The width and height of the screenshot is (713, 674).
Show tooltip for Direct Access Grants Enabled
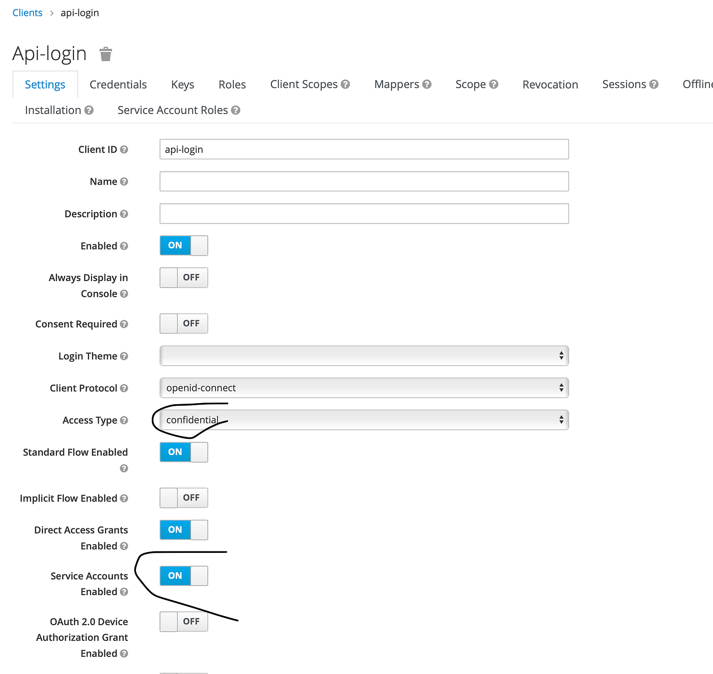[x=124, y=546]
